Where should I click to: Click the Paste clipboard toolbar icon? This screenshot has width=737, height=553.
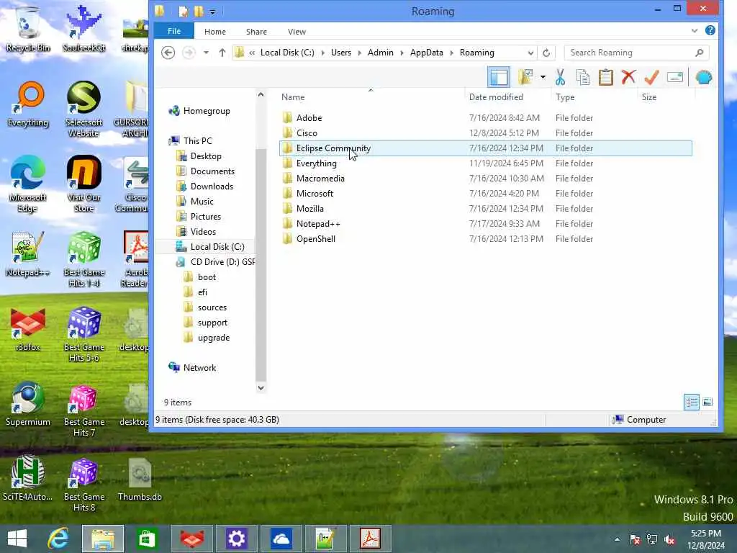605,77
